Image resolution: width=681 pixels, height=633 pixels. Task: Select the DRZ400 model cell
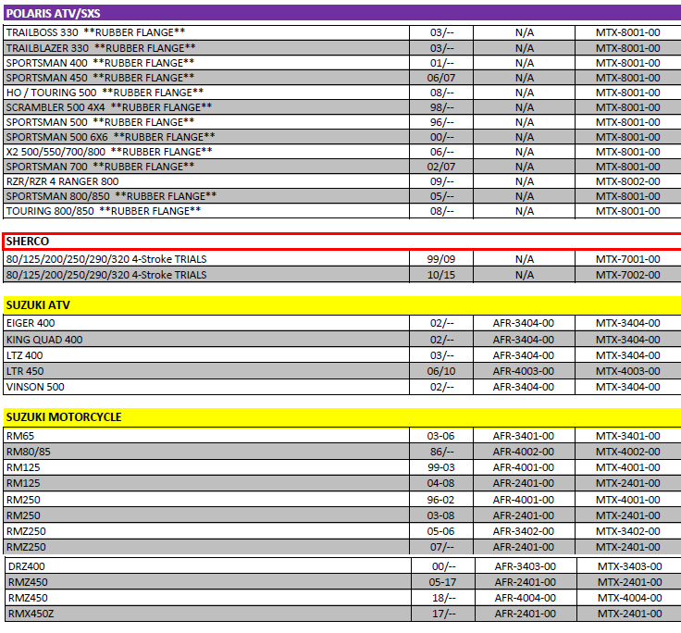(x=208, y=566)
